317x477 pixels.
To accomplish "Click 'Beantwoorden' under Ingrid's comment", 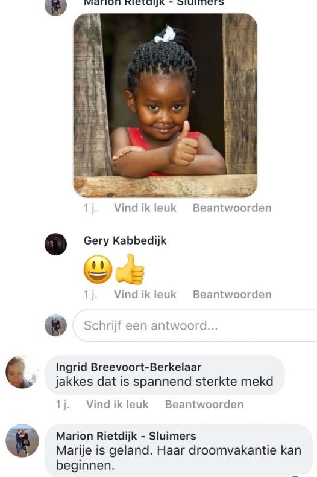I will tap(204, 405).
